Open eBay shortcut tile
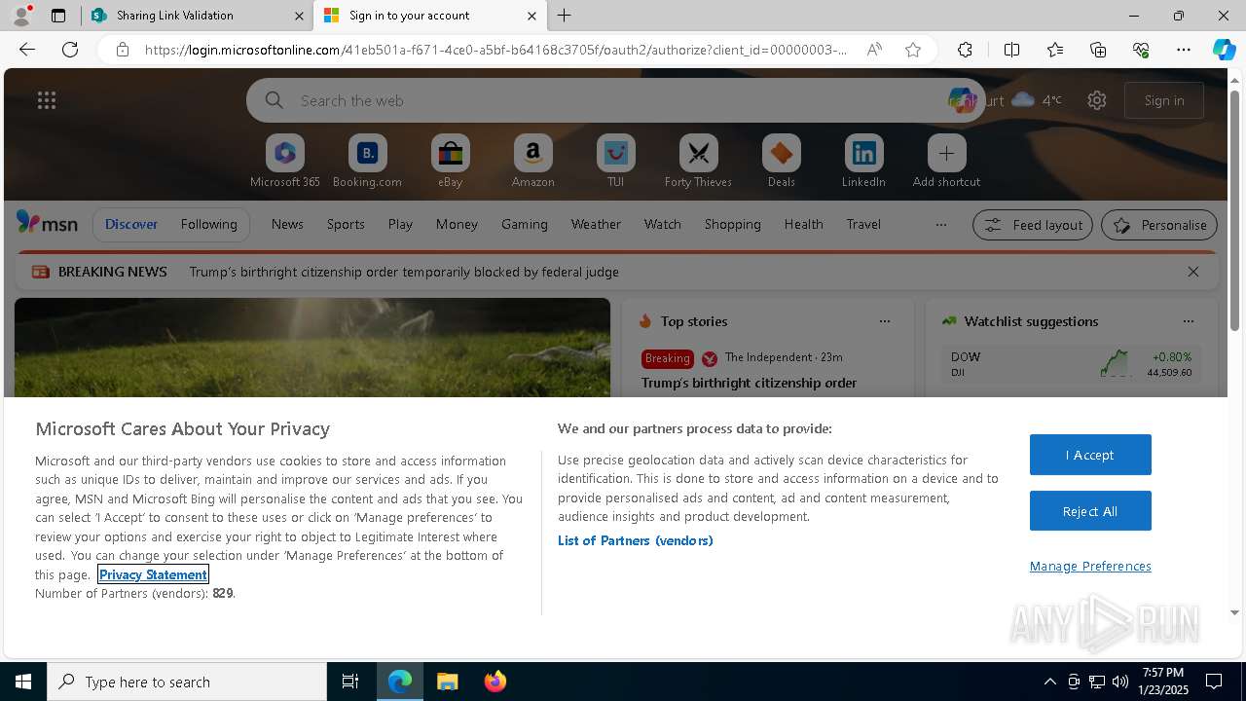Viewport: 1246px width, 701px height. point(450,162)
